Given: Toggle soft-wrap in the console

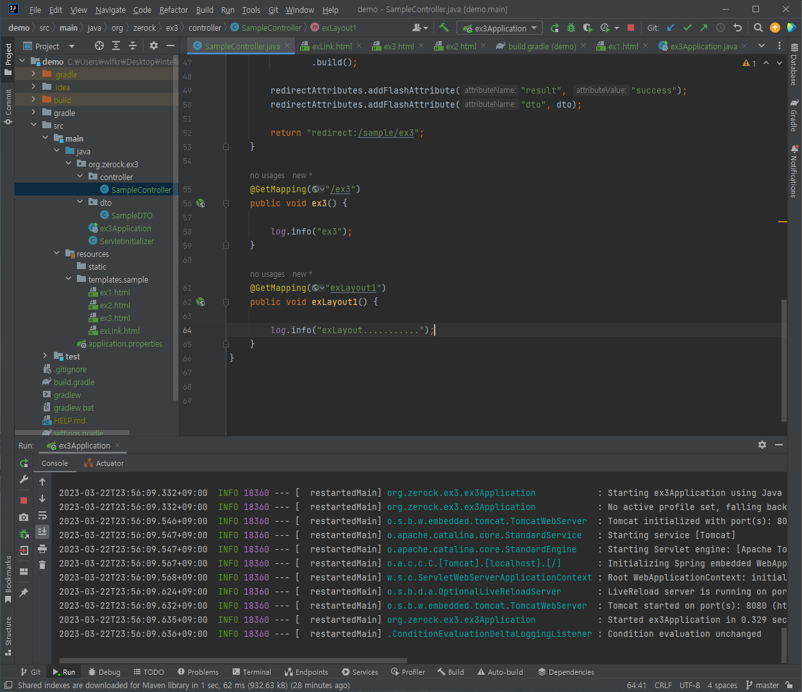Looking at the screenshot, I should [x=42, y=515].
